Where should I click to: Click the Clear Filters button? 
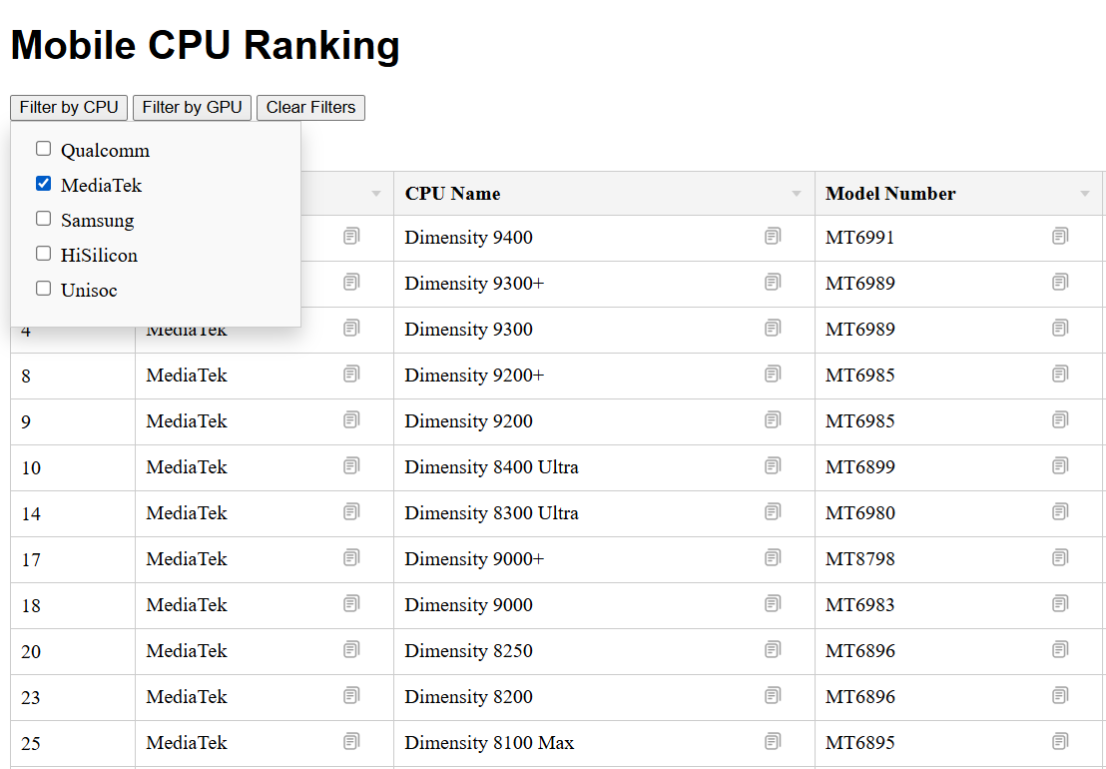(311, 107)
